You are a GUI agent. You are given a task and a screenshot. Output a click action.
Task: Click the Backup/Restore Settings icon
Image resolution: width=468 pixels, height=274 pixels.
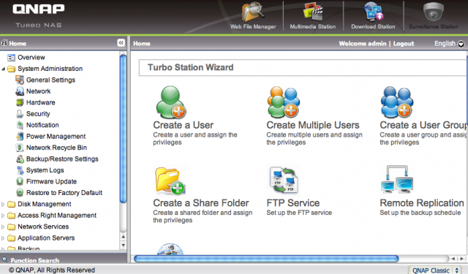pyautogui.click(x=20, y=159)
